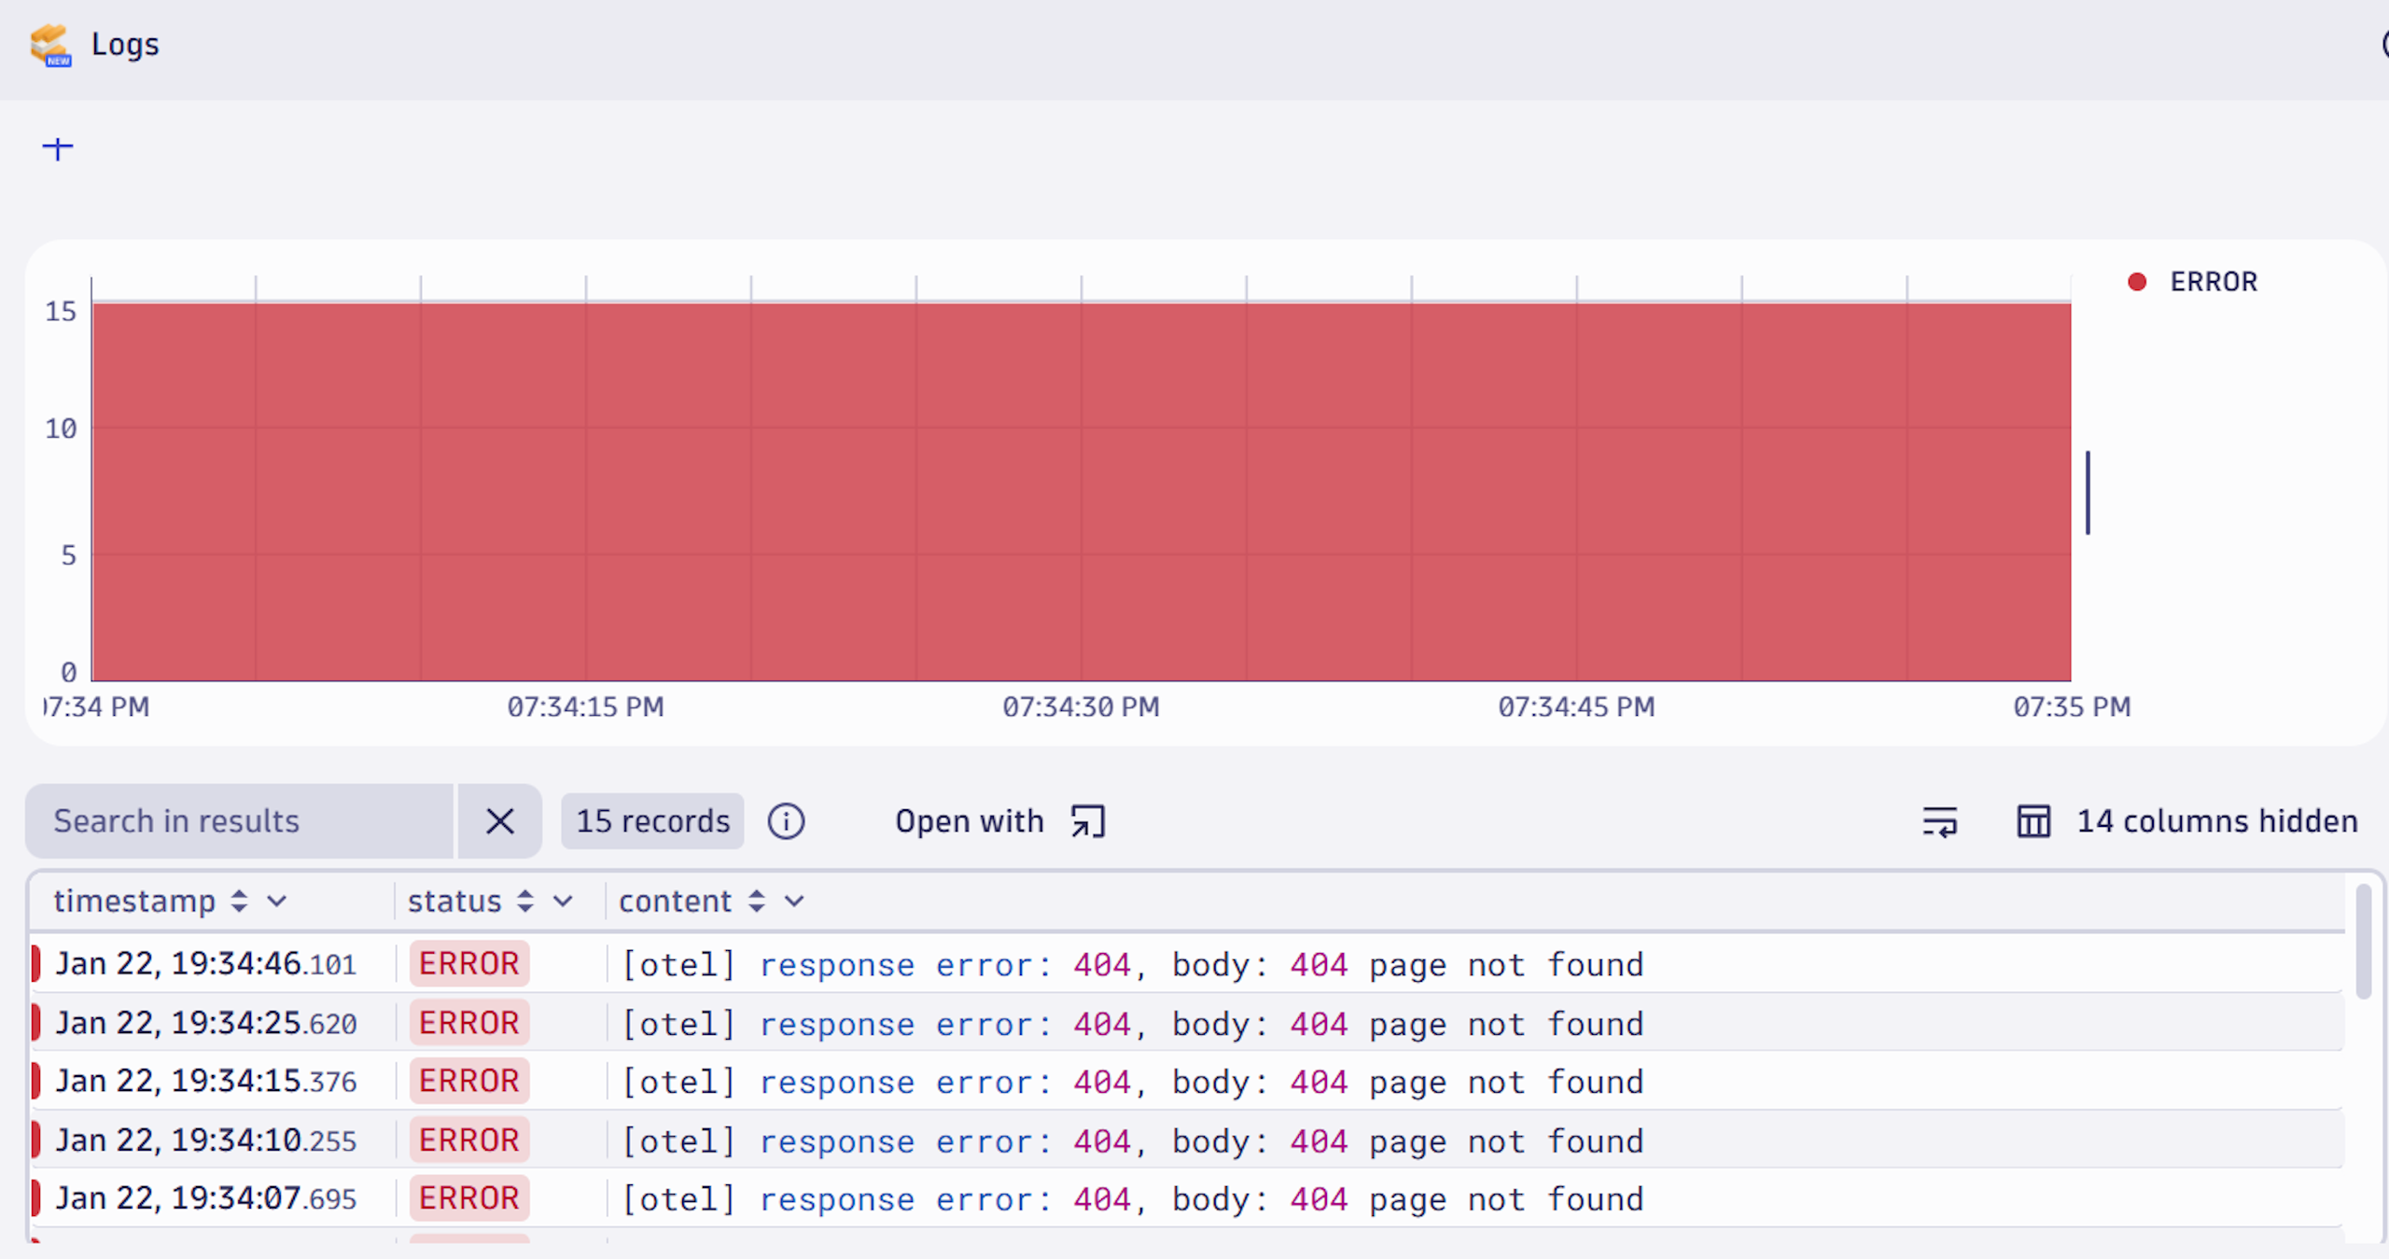Add a new tab with plus icon
This screenshot has width=2389, height=1259.
(58, 148)
